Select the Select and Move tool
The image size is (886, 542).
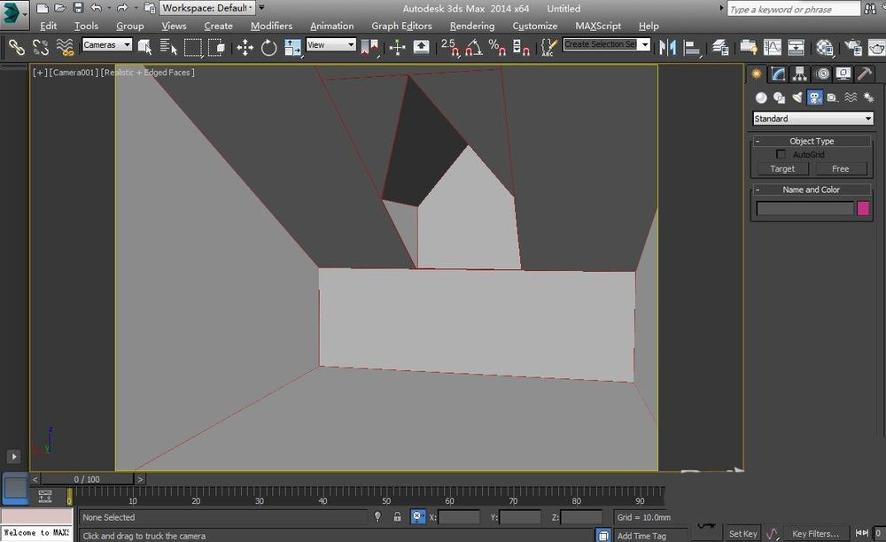tap(245, 47)
